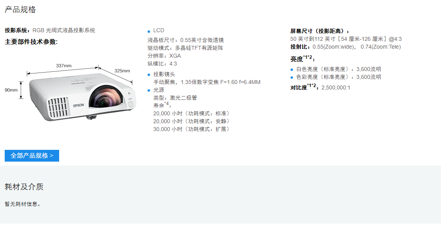The height and width of the screenshot is (233, 441).
Task: Click the 337mm width dimension label
Action: click(64, 66)
